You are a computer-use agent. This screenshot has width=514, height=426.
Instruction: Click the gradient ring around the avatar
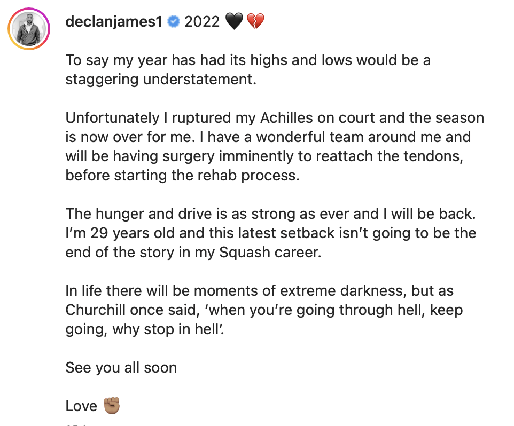[x=28, y=10]
